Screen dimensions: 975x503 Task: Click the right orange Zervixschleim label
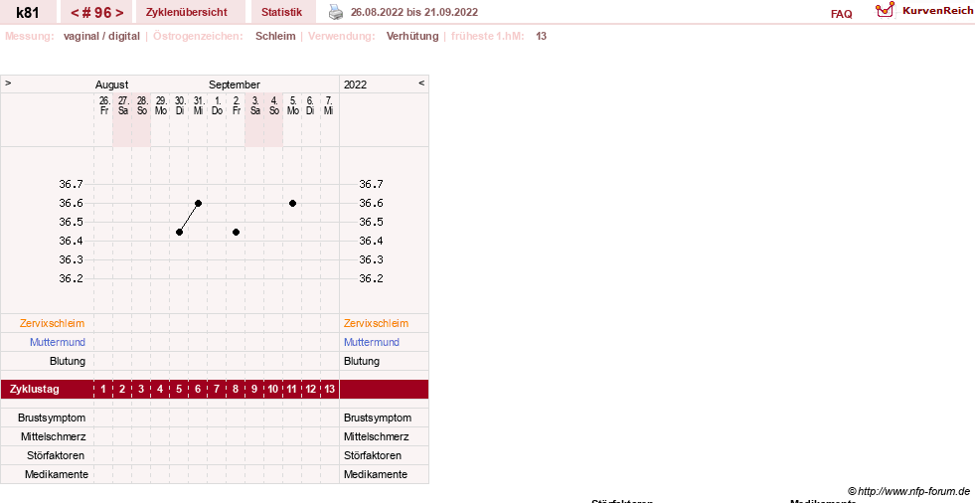[x=377, y=323]
